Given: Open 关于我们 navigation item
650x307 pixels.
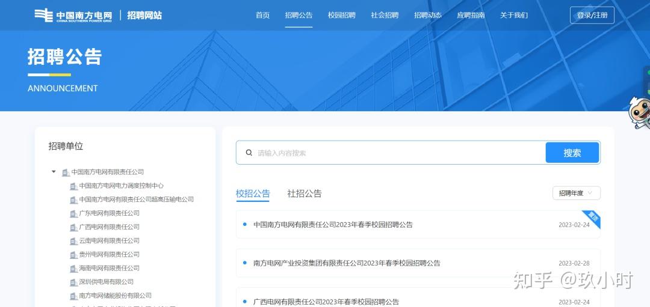Looking at the screenshot, I should pos(514,15).
